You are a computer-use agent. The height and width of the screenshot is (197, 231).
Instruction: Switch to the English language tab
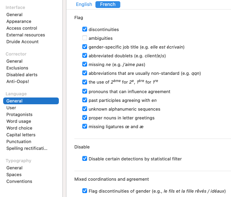pos(84,4)
